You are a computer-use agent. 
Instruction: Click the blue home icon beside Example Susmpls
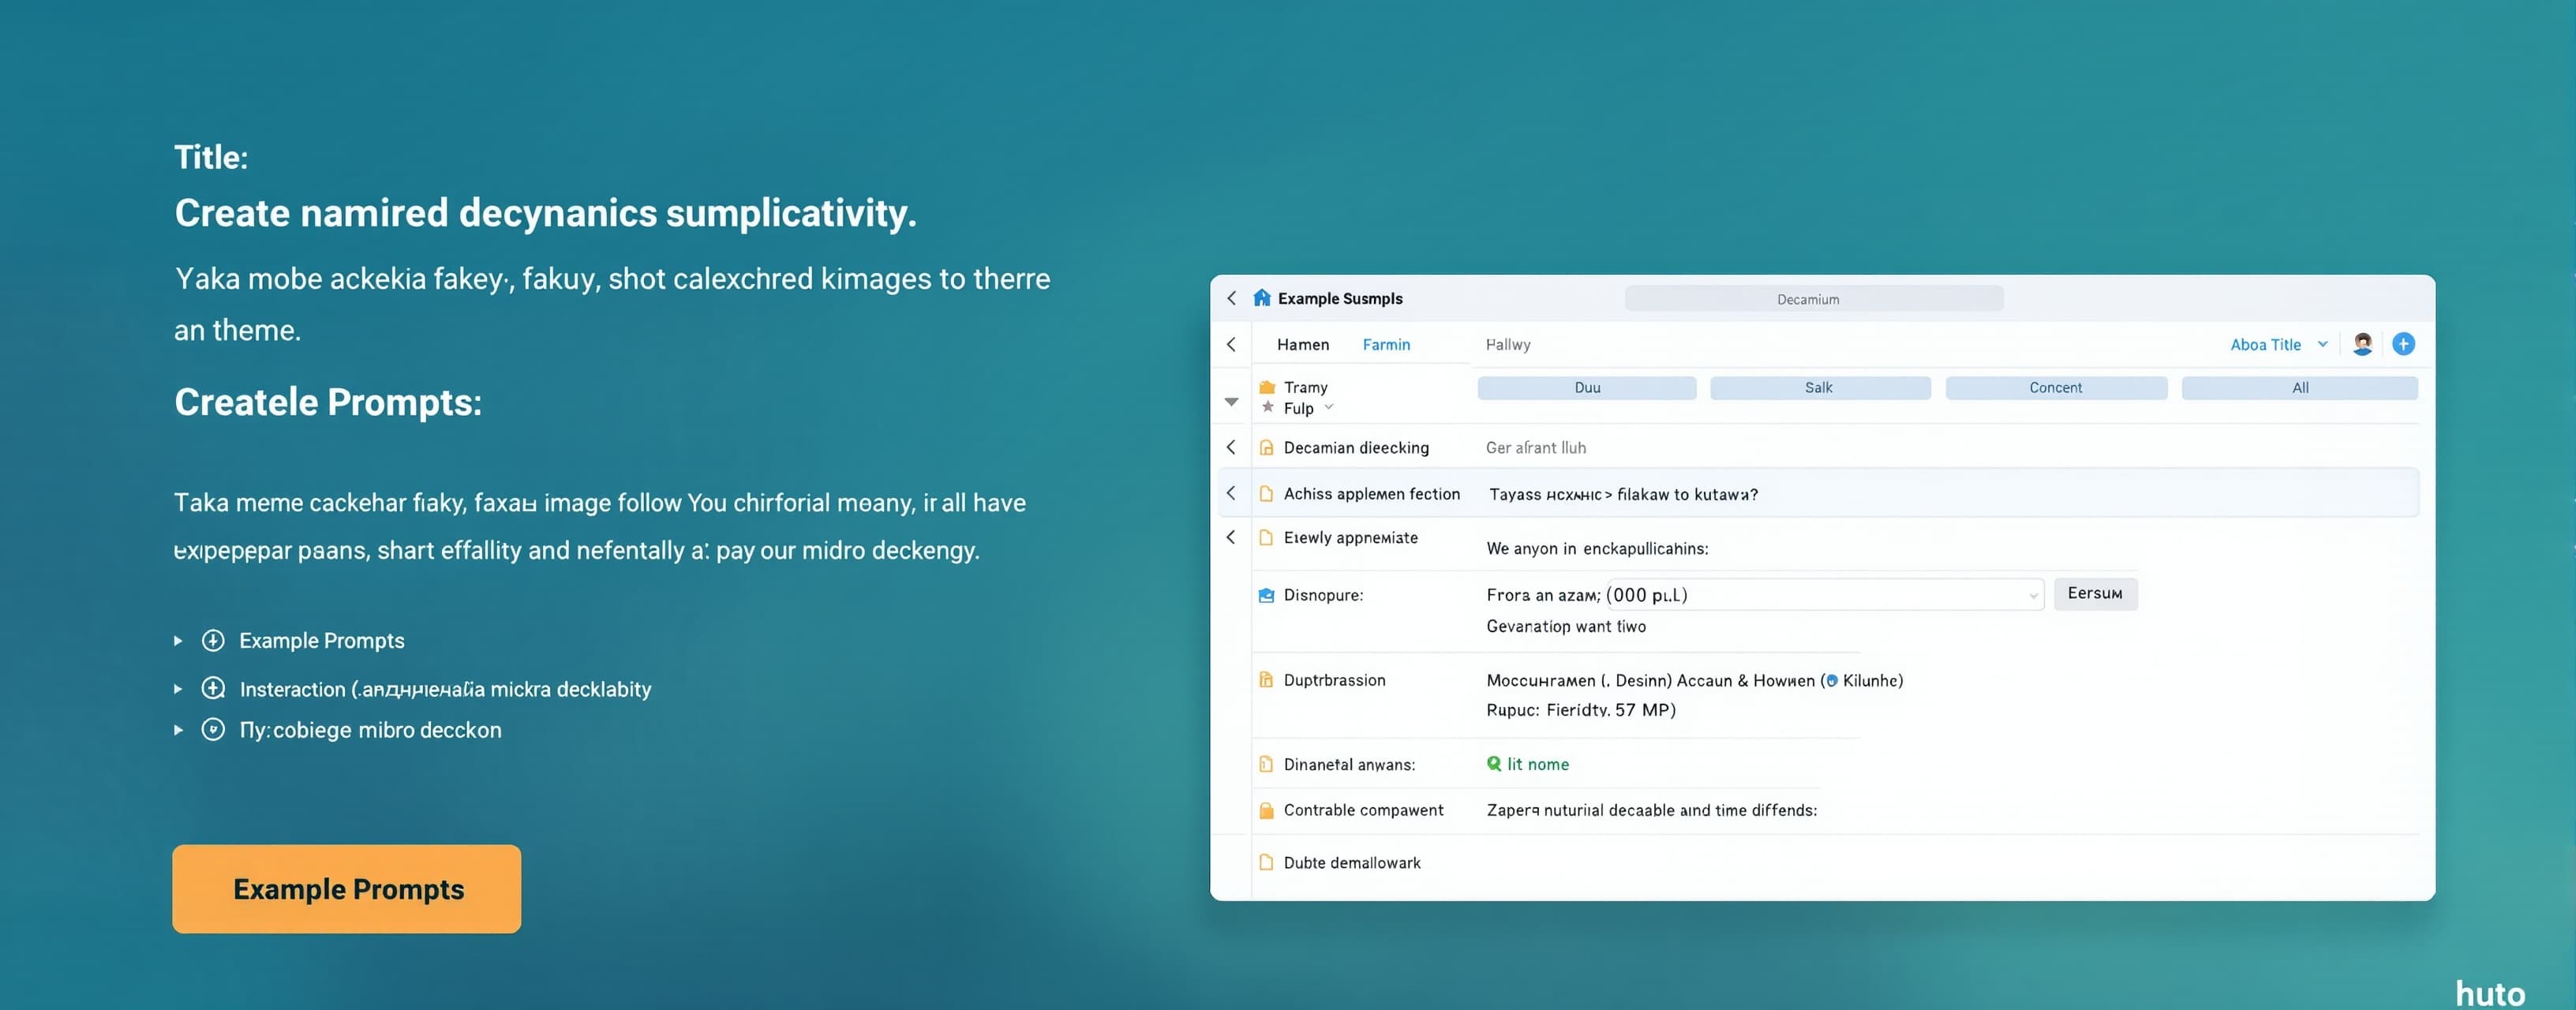(x=1261, y=298)
